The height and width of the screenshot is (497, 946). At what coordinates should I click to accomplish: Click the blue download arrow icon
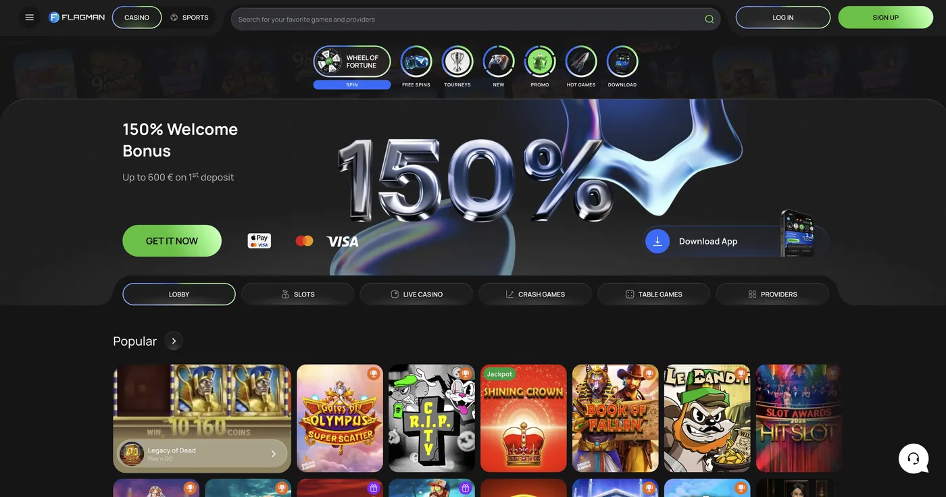(x=657, y=241)
